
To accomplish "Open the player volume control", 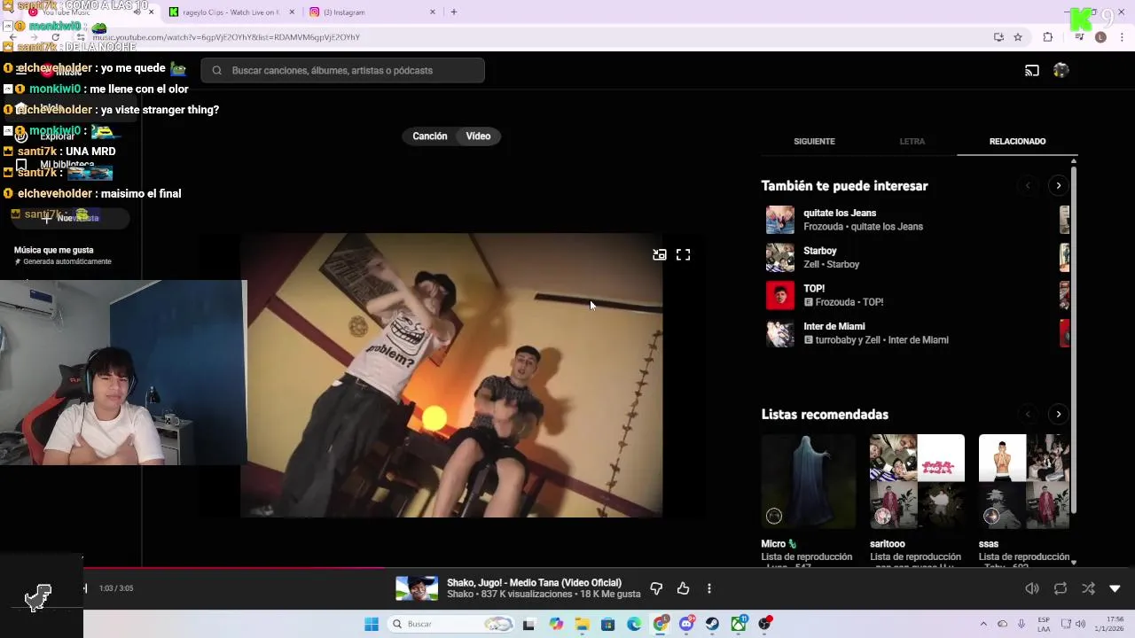I will click(x=1032, y=588).
